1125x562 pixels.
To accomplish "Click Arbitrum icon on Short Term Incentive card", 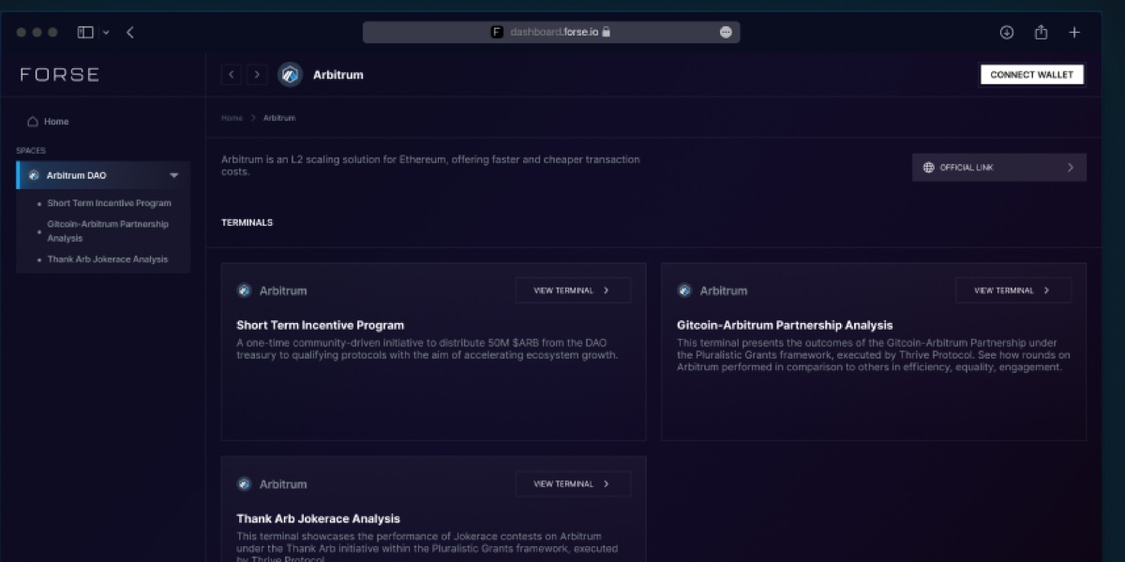I will tap(245, 290).
